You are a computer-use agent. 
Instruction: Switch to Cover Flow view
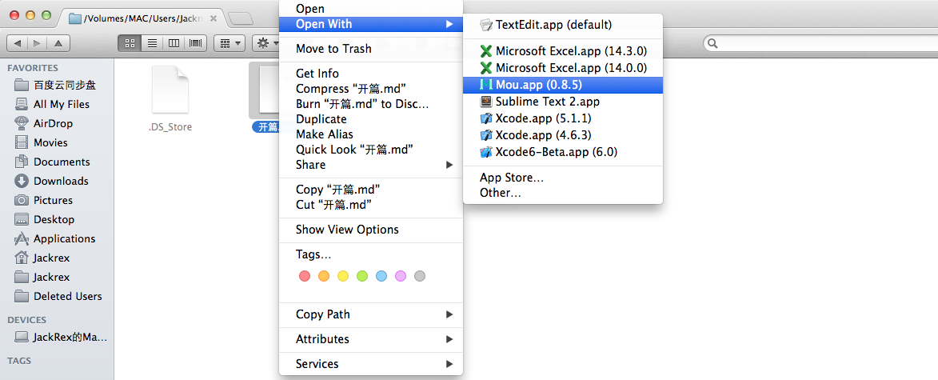pyautogui.click(x=195, y=43)
